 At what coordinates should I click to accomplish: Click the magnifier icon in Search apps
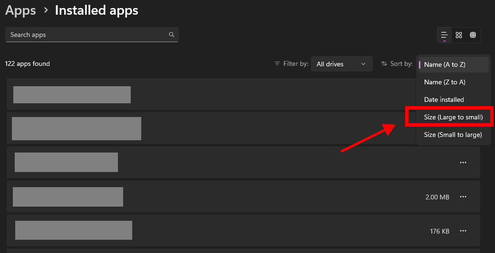point(171,35)
